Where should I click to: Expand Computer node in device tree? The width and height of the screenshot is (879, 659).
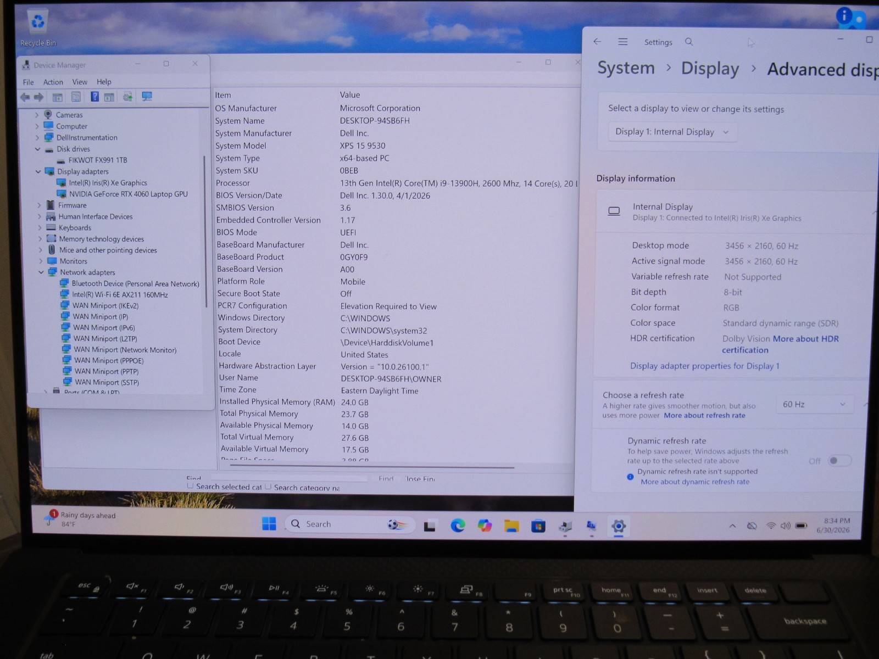pos(37,126)
